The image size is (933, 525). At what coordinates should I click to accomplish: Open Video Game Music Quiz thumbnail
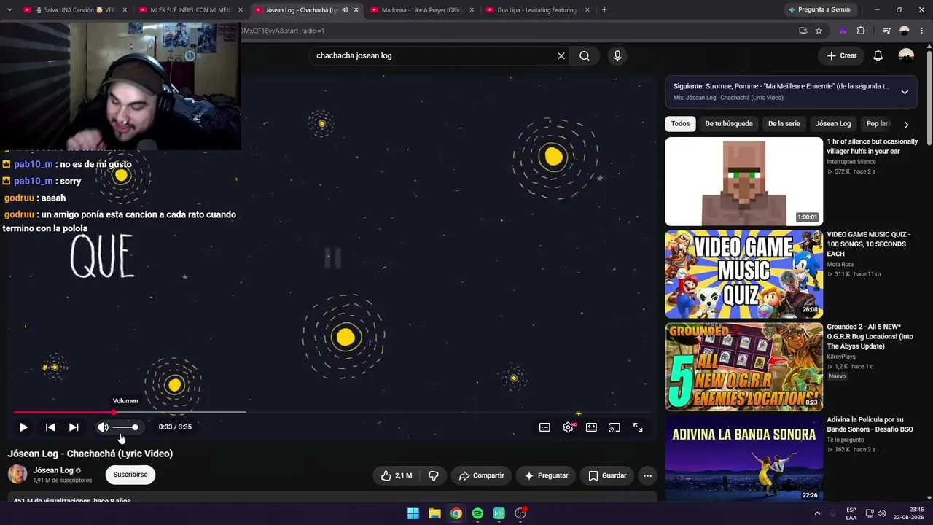click(x=744, y=274)
